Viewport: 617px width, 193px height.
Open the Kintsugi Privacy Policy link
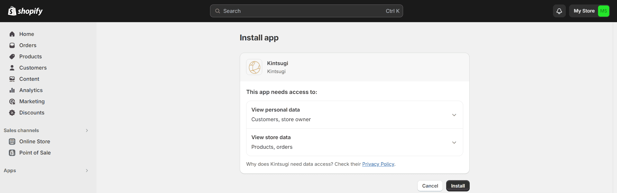click(378, 164)
